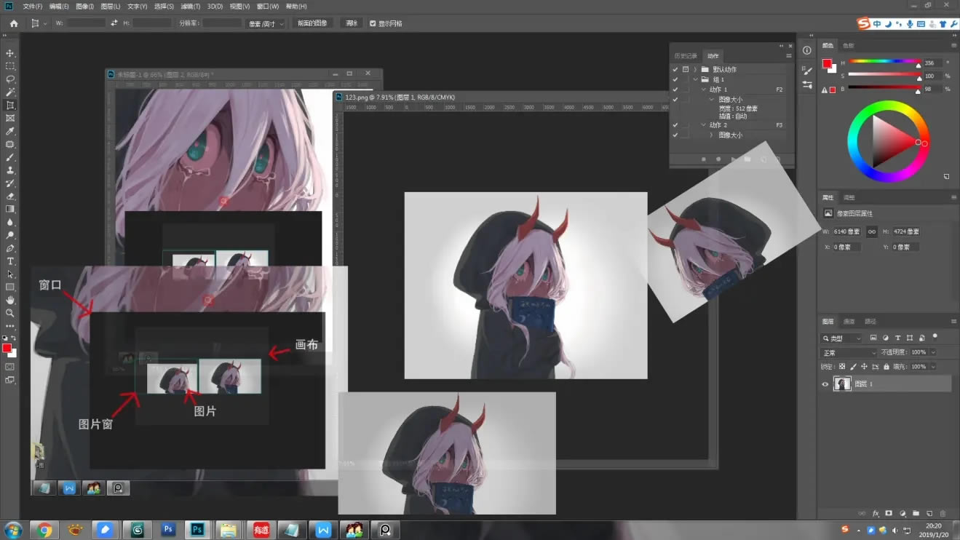The height and width of the screenshot is (540, 960).
Task: Select the Type tool
Action: [10, 261]
